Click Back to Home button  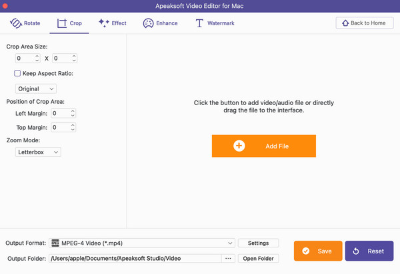(365, 23)
